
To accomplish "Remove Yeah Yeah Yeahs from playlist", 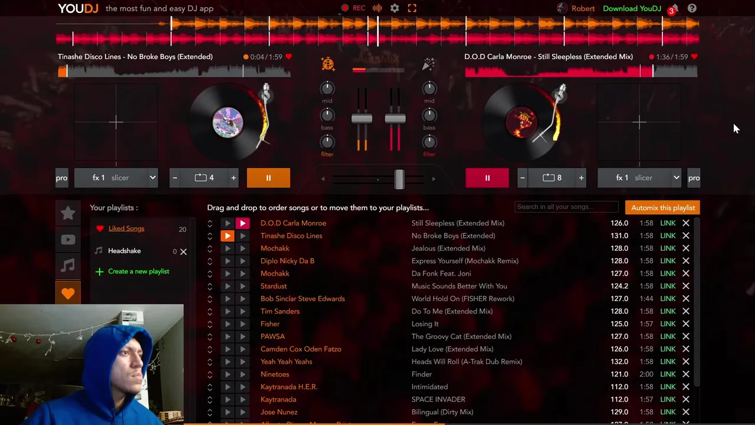I will (x=686, y=362).
